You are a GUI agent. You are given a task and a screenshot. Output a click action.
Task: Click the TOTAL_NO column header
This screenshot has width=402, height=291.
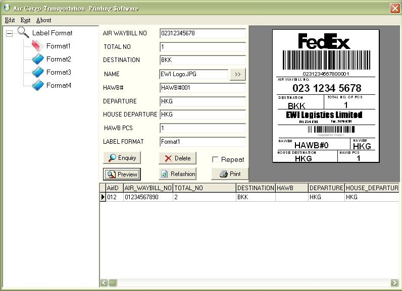click(205, 188)
